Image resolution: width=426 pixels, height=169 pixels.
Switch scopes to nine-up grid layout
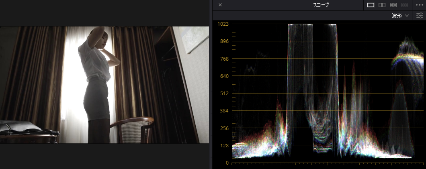pyautogui.click(x=405, y=5)
